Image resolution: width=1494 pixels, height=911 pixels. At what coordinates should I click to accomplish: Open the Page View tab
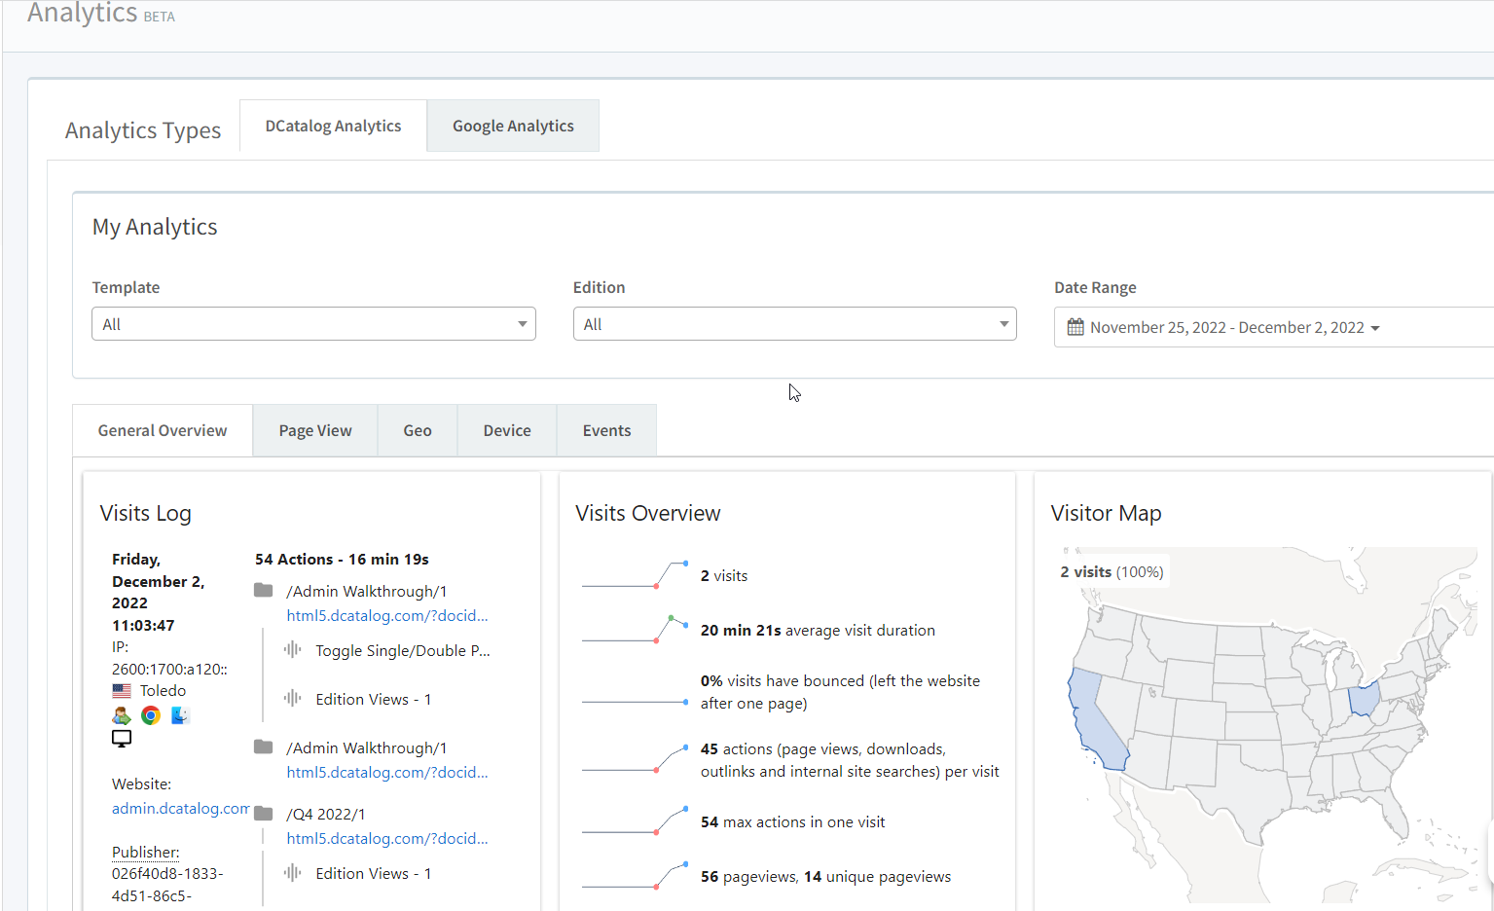pyautogui.click(x=315, y=430)
